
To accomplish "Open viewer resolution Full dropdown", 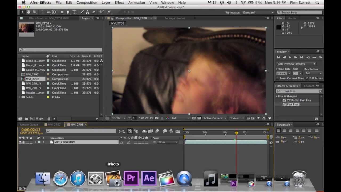I will coord(181,118).
